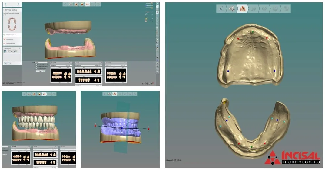This screenshot has height=170, width=325.
Task: Open the prepare scans step in landmarks window
Action: (232, 8)
